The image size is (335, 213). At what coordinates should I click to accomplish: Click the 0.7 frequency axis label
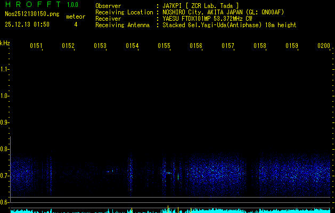coord(5,176)
